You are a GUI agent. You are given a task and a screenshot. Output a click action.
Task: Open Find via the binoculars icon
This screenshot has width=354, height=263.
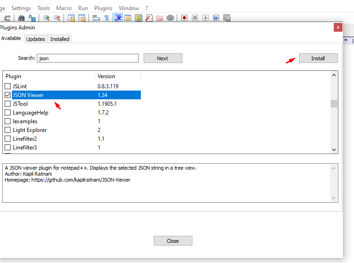coord(22,18)
